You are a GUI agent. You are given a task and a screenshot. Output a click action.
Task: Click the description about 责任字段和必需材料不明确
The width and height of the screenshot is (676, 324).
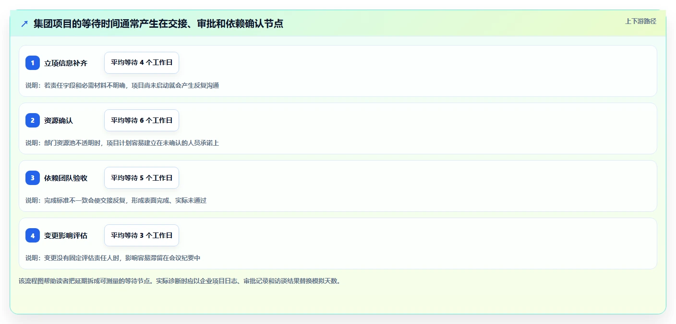coord(122,85)
